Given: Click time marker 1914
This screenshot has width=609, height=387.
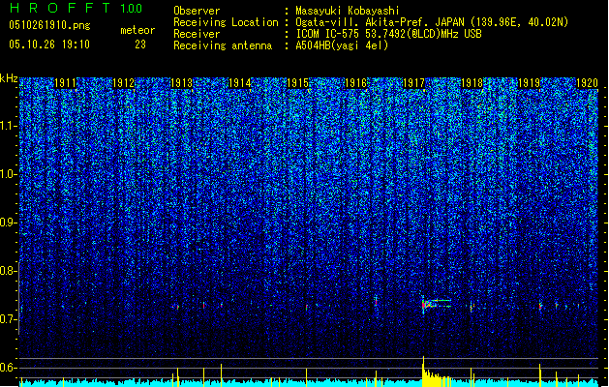Looking at the screenshot, I should (x=240, y=83).
